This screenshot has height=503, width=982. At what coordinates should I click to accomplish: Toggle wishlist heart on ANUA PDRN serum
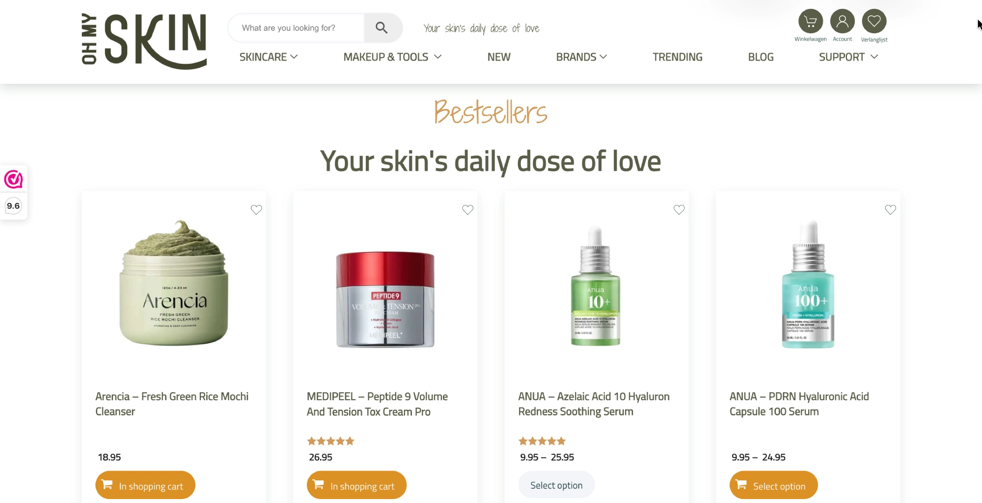(891, 210)
